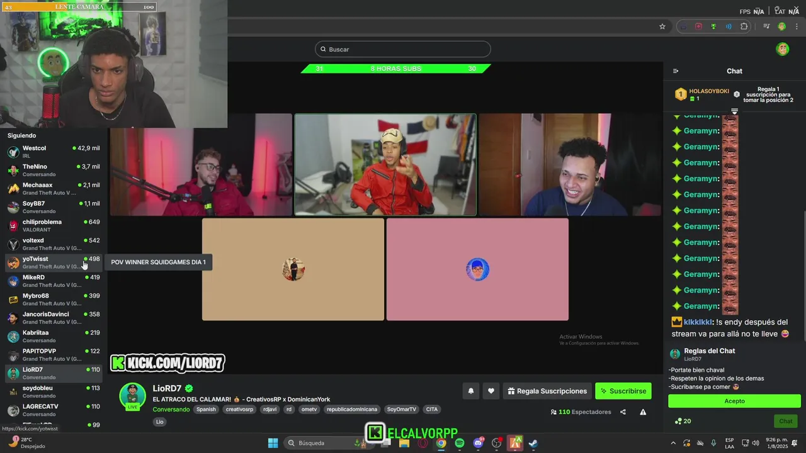Click the green Suscribirse button
This screenshot has width=806, height=453.
[623, 391]
